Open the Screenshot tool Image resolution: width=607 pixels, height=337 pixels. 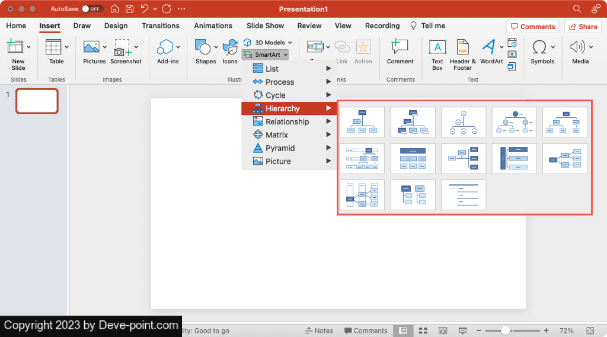tap(123, 48)
